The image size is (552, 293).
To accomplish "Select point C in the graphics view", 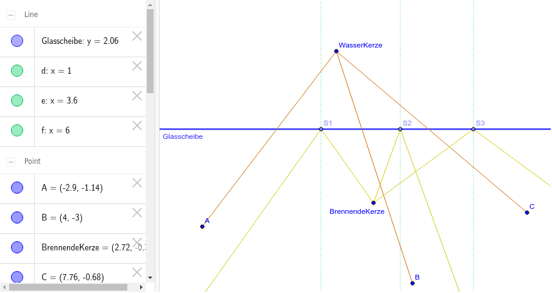I will point(527,213).
